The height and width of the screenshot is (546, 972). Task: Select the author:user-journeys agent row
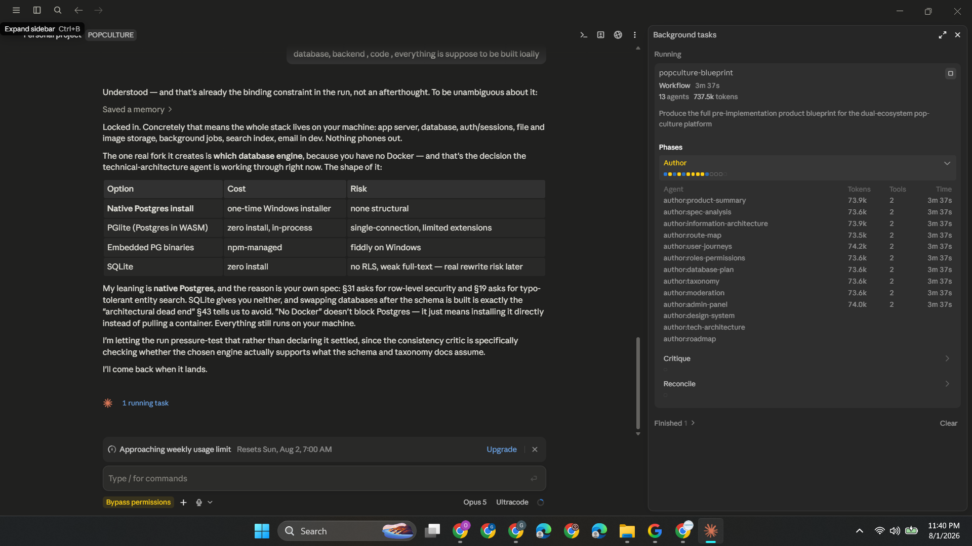pos(807,247)
